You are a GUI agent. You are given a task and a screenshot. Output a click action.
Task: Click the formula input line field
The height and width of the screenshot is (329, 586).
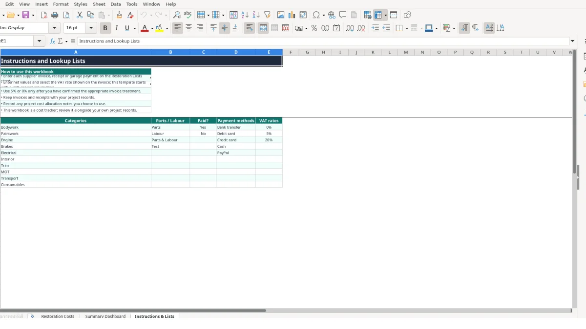pos(323,41)
